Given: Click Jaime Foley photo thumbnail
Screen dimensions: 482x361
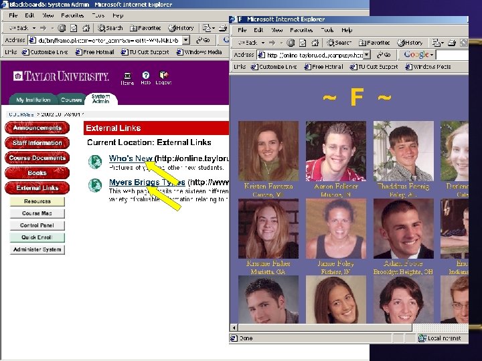Looking at the screenshot, I should click(x=335, y=229).
